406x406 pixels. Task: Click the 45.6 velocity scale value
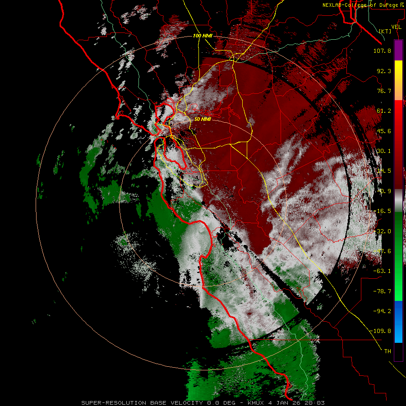(x=384, y=131)
